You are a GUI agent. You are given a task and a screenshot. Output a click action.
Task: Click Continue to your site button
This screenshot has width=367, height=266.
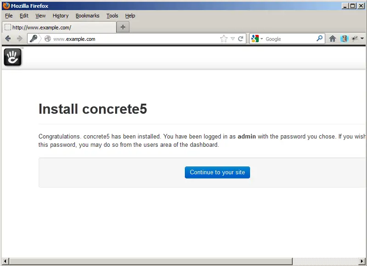pyautogui.click(x=217, y=172)
